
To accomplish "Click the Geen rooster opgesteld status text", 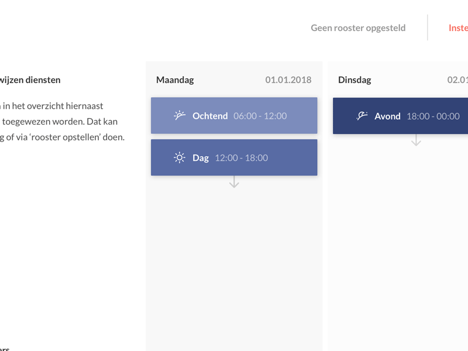I will [358, 27].
